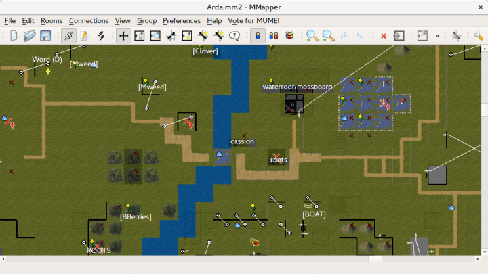Open the Rooms menu
The image size is (488, 274).
click(x=52, y=21)
